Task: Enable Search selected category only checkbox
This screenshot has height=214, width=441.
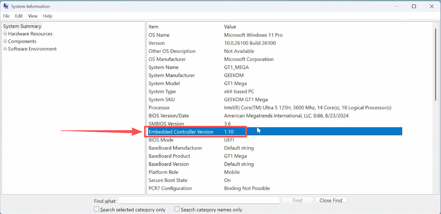Action: click(x=96, y=209)
